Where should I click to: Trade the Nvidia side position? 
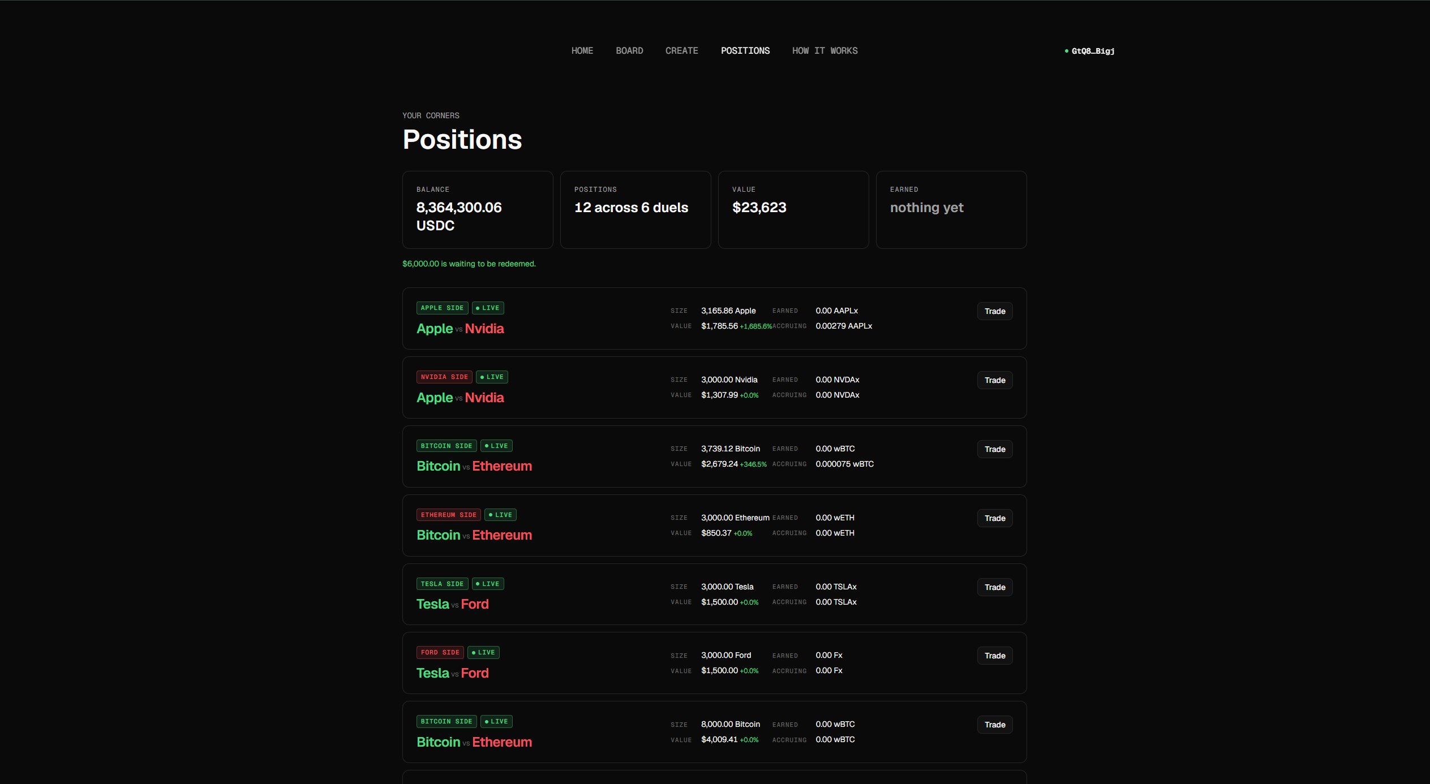(994, 380)
